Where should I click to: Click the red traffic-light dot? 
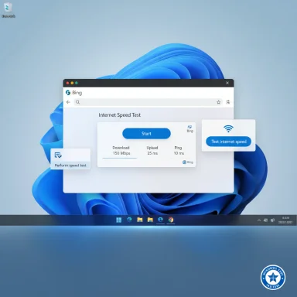pos(67,83)
